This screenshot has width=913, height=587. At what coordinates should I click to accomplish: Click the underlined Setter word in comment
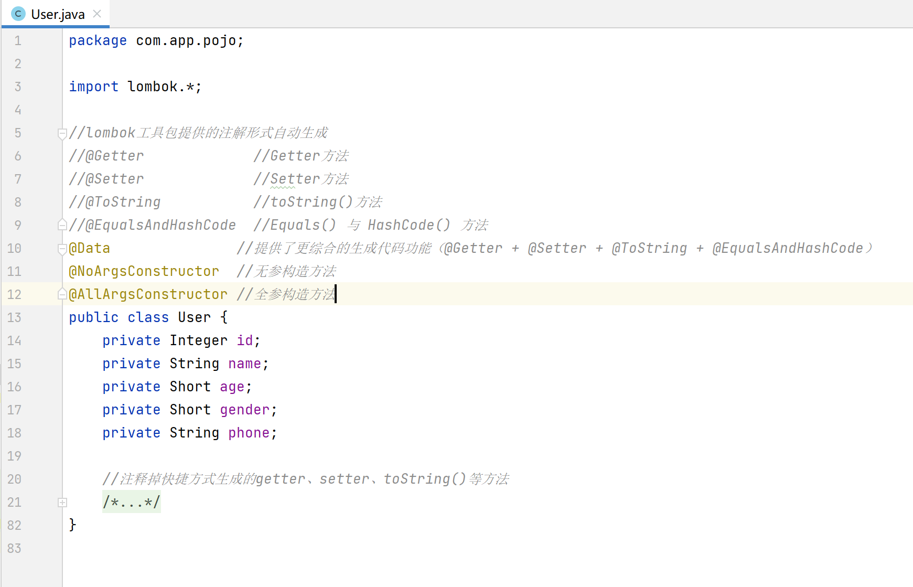295,179
